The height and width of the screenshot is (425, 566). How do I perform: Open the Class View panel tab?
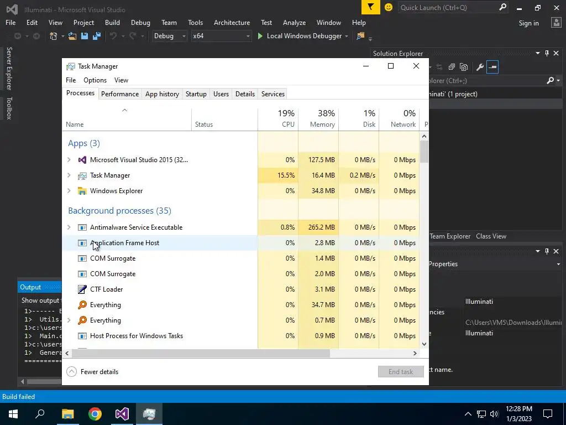(x=491, y=236)
